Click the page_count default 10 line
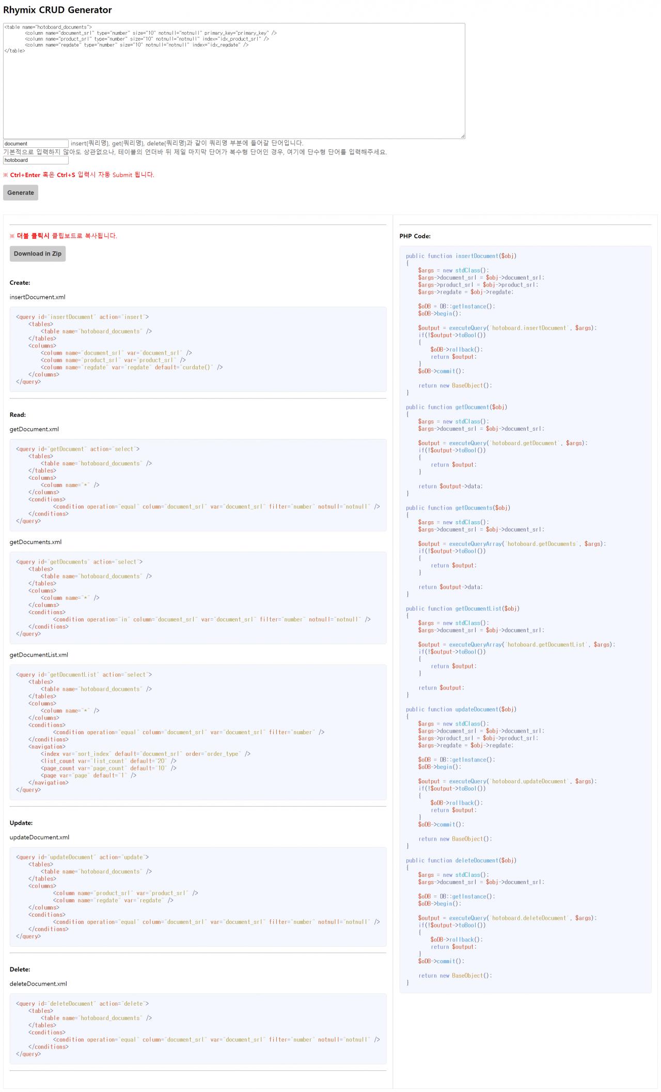 click(x=108, y=768)
